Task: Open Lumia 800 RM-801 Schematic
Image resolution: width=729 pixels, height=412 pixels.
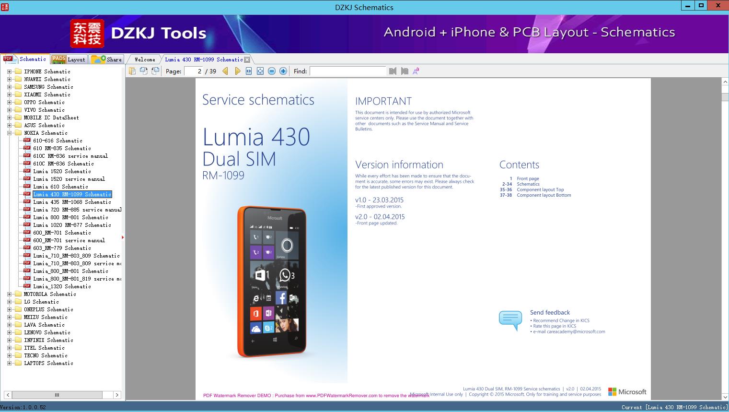Action: coord(71,217)
